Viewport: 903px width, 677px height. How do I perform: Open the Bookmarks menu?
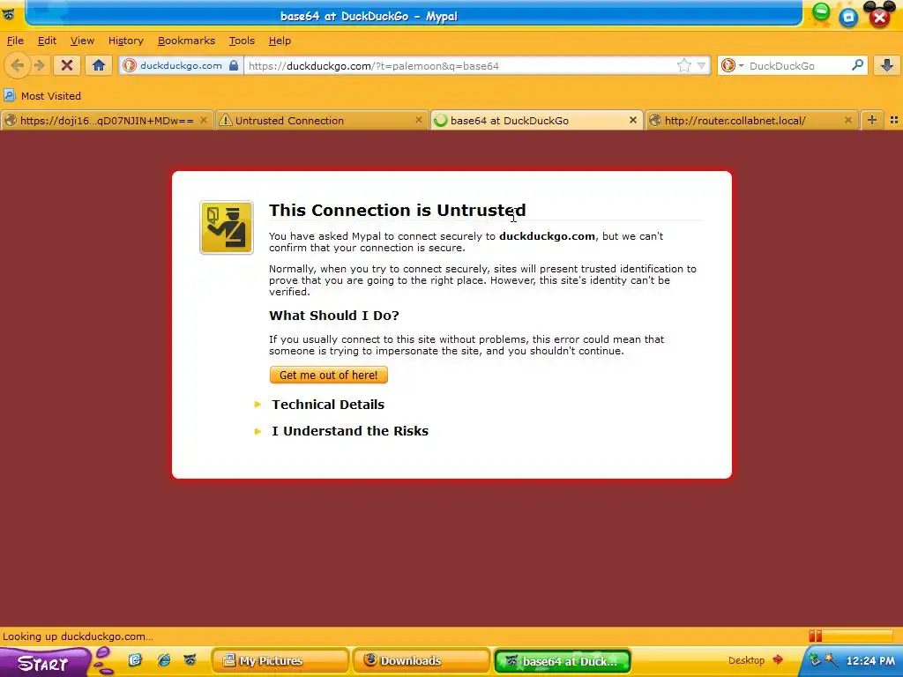pos(186,41)
